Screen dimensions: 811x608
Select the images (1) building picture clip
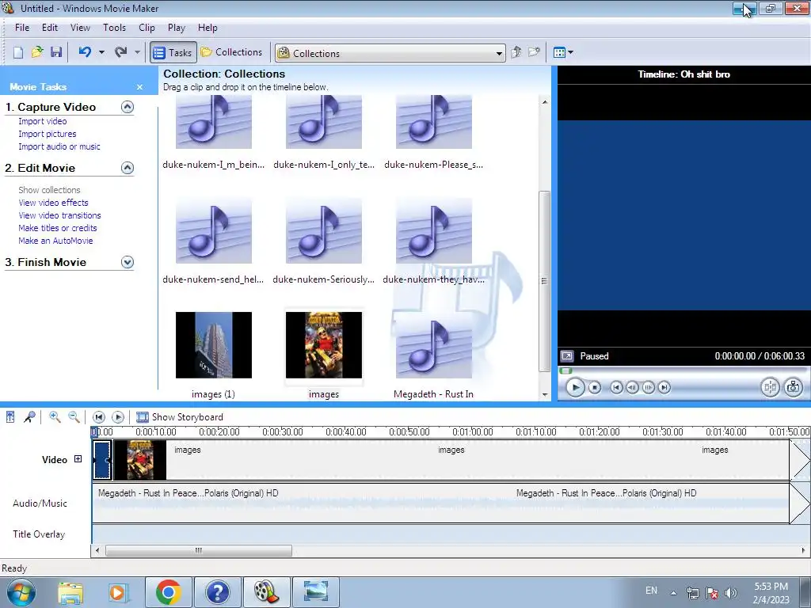click(214, 355)
